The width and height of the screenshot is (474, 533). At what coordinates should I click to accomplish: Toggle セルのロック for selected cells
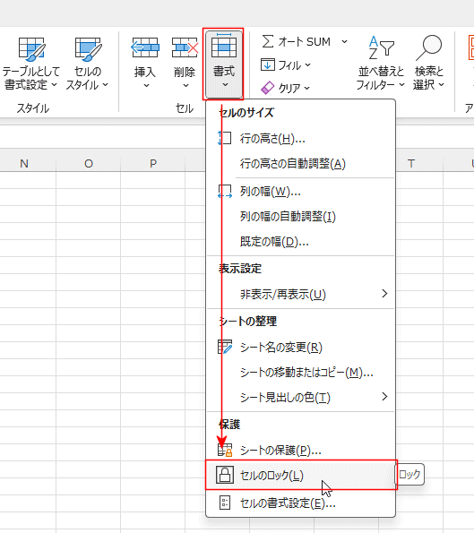(301, 475)
